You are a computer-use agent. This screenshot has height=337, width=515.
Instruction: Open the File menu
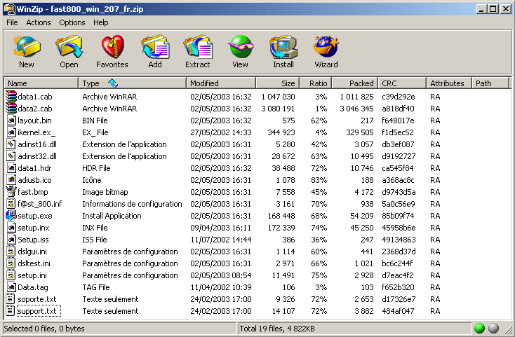coord(12,22)
